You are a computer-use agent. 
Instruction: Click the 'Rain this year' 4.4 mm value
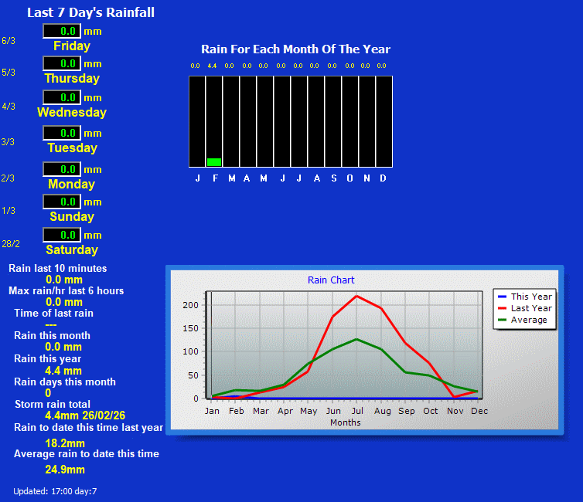tap(63, 370)
